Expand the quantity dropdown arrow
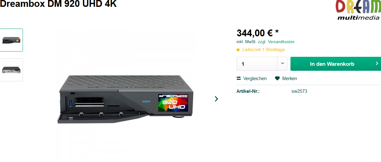This screenshot has width=381, height=162. click(x=282, y=63)
